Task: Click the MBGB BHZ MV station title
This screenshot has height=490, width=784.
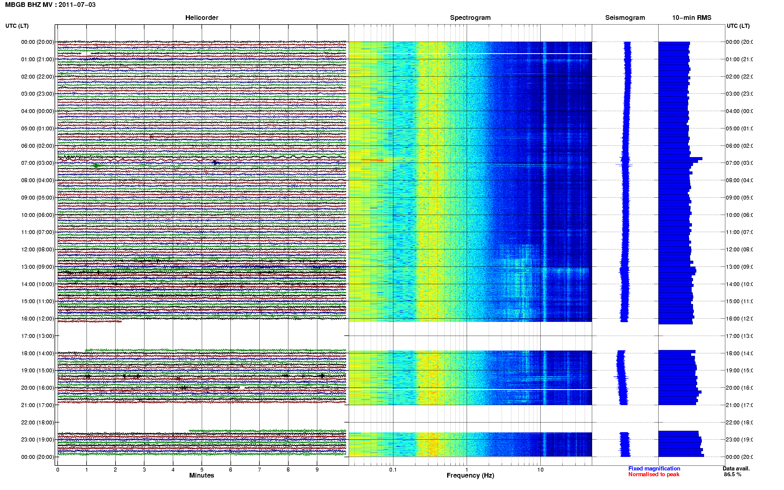Action: click(x=50, y=5)
